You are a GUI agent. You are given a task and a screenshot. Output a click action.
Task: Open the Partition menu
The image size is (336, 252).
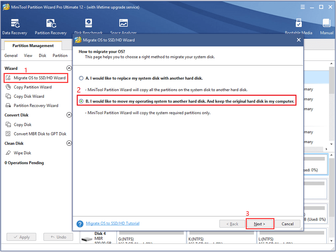[x=60, y=55]
